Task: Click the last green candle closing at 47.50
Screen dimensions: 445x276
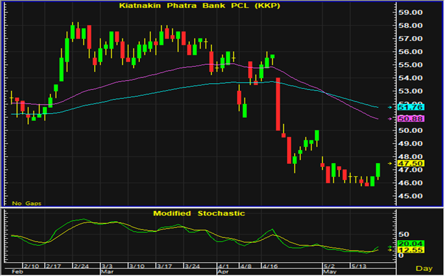Action: coord(378,170)
